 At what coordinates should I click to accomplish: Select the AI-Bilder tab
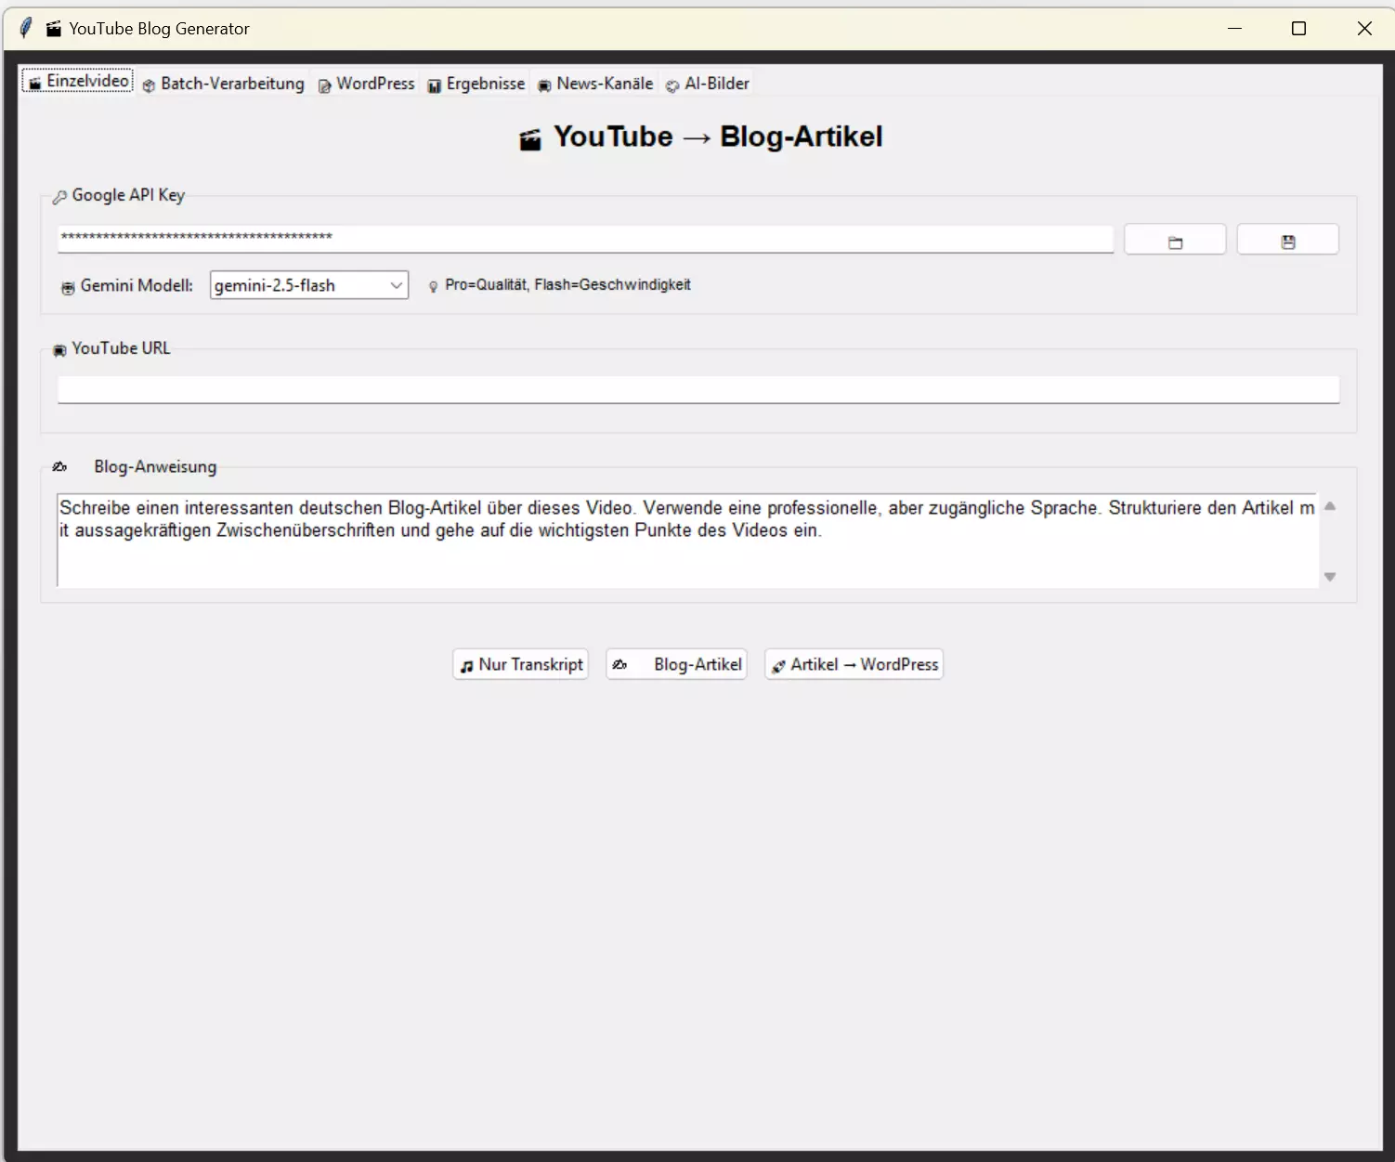(707, 84)
